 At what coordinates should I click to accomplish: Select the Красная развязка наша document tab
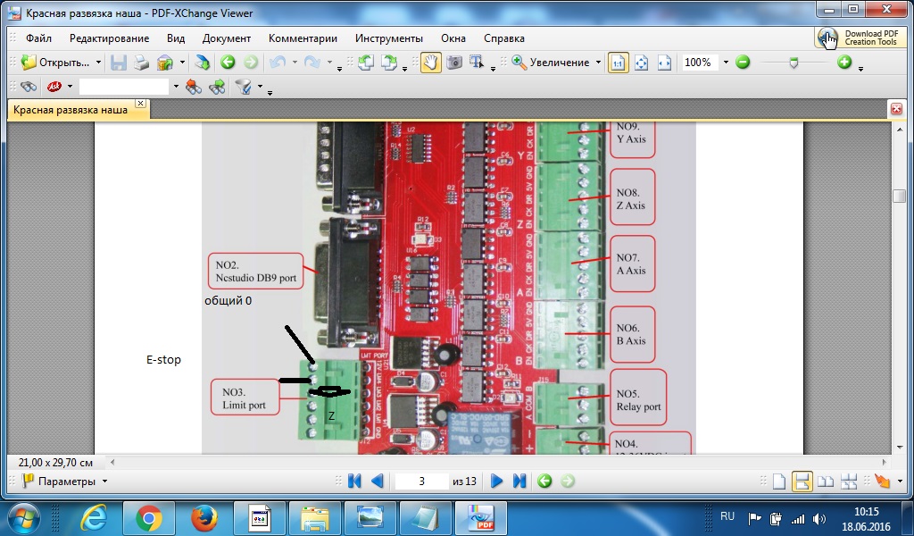tap(71, 110)
